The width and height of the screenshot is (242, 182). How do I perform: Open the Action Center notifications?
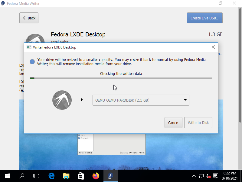(x=216, y=176)
